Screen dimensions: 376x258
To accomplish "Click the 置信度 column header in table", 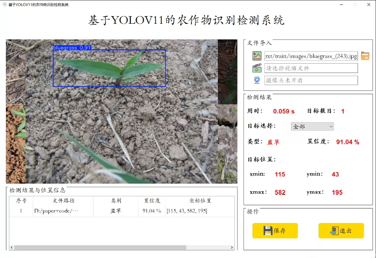I will (x=152, y=201).
